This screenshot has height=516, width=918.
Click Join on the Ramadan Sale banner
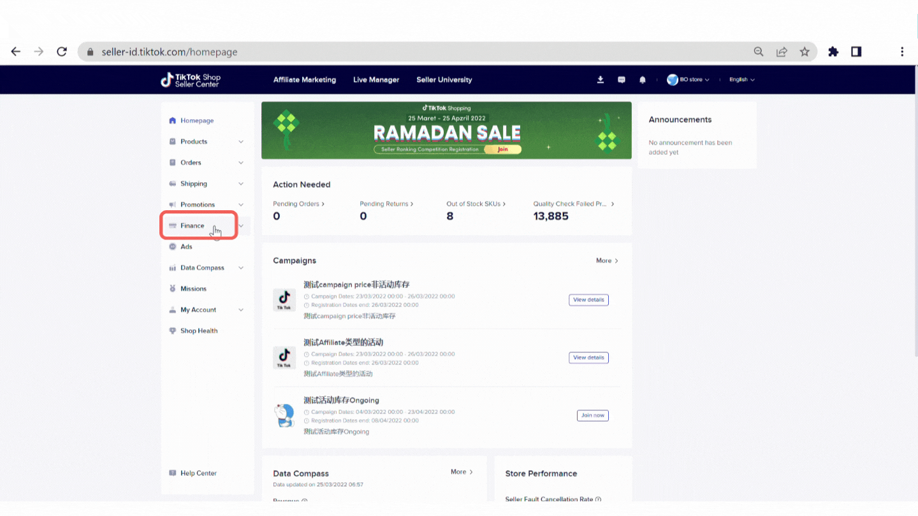(x=503, y=150)
